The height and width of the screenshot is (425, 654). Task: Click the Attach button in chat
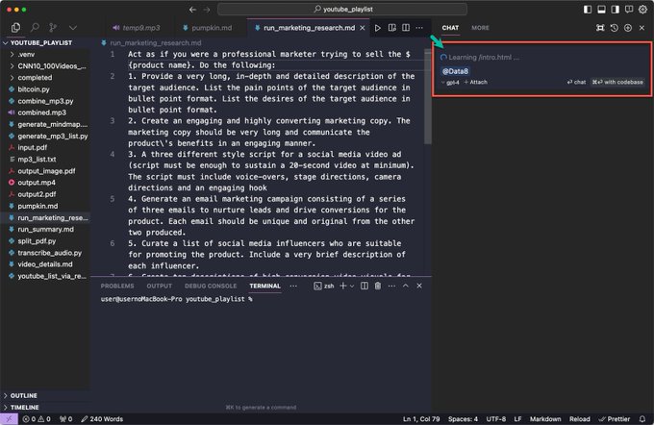tap(475, 83)
